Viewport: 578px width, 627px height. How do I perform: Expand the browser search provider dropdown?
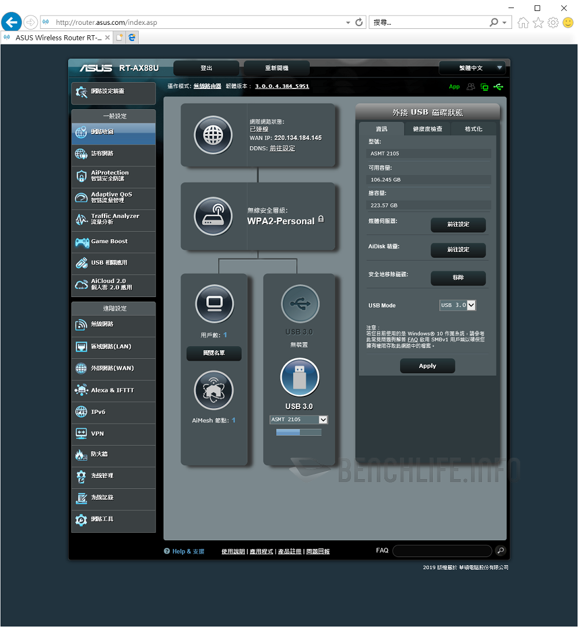[x=505, y=23]
